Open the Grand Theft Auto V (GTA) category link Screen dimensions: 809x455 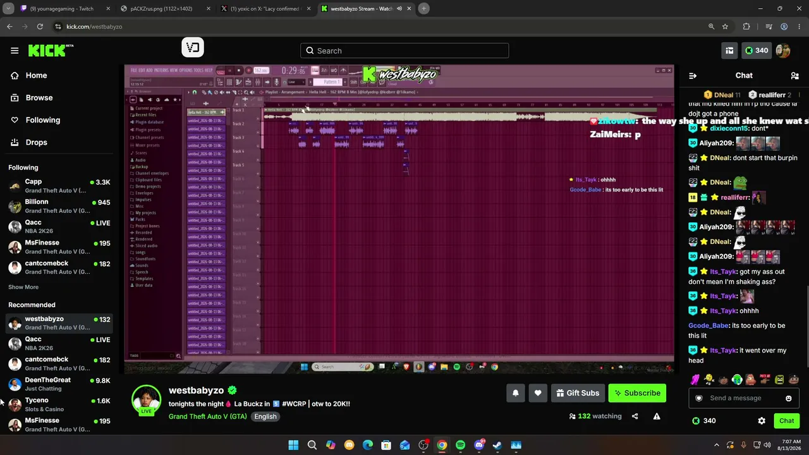(x=207, y=416)
